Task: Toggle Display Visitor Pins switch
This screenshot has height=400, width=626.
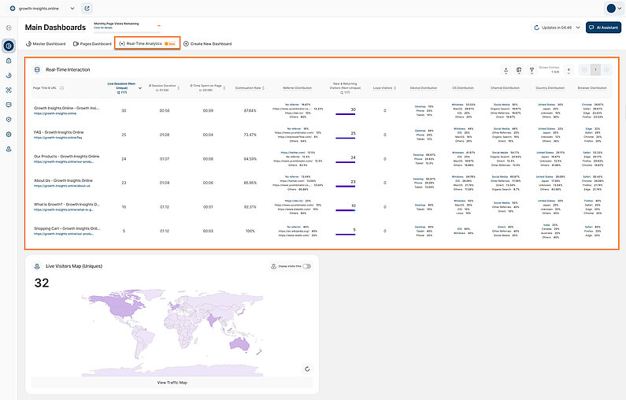Action: click(x=306, y=266)
